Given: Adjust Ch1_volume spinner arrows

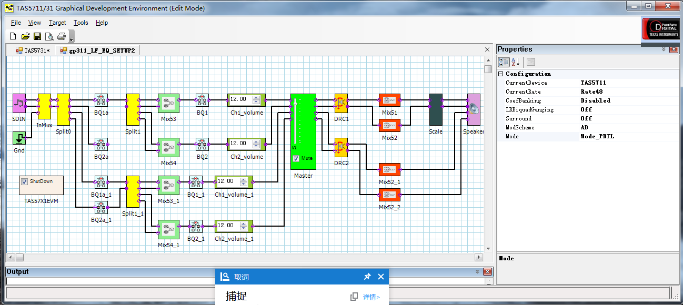Looking at the screenshot, I should click(256, 99).
